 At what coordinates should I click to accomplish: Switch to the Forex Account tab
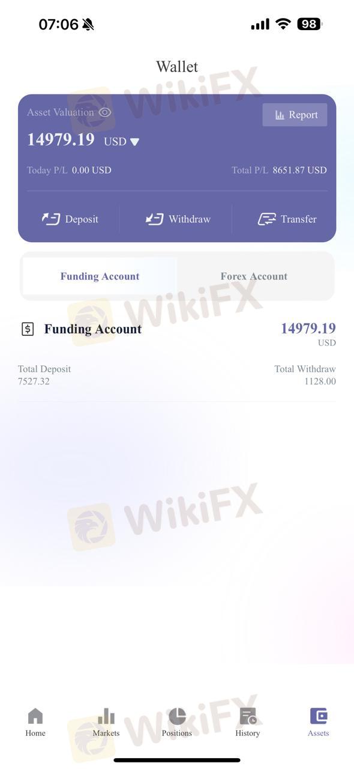254,276
